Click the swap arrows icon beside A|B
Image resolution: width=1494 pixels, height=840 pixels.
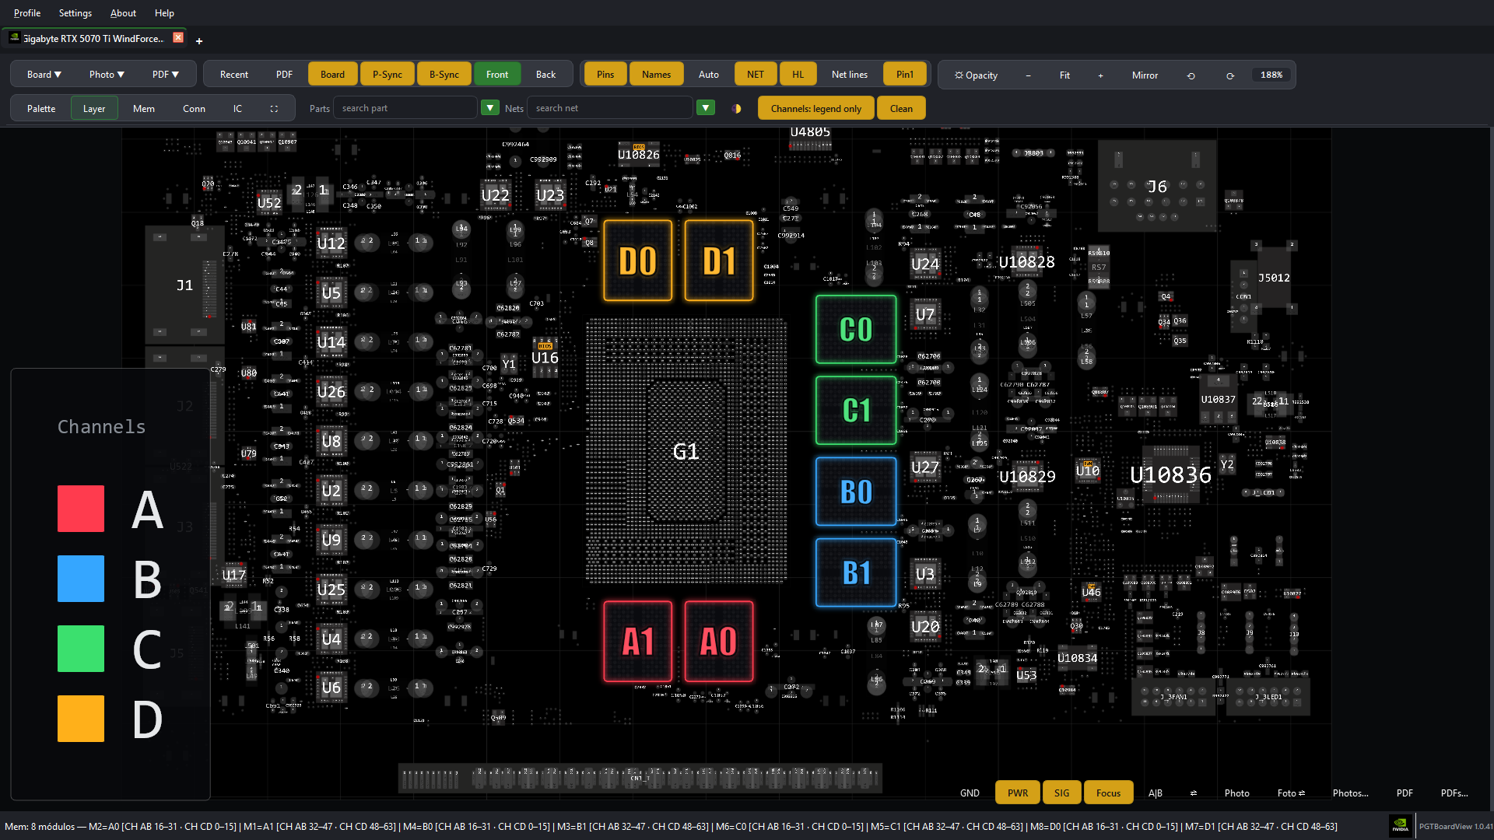point(1194,793)
